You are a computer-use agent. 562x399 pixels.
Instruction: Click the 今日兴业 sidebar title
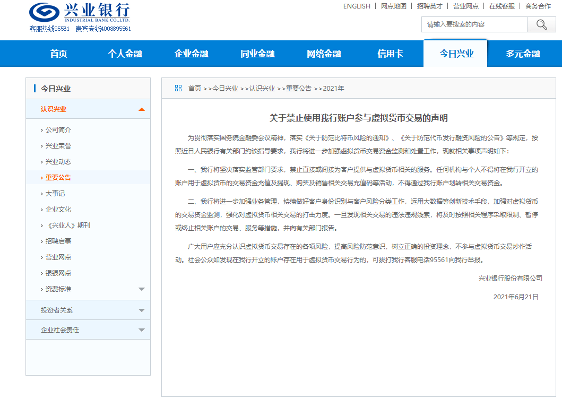point(56,89)
